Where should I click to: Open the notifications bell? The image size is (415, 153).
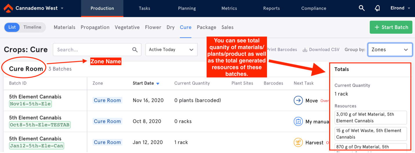coord(377,8)
